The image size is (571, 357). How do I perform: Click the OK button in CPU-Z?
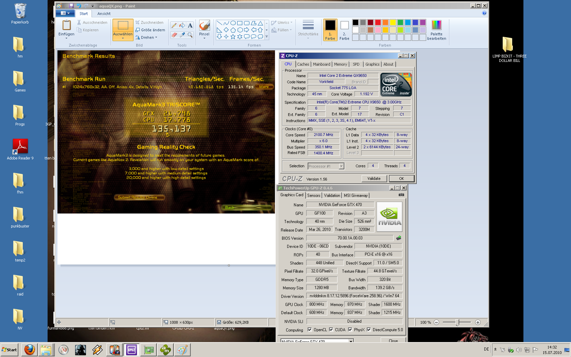(x=401, y=178)
